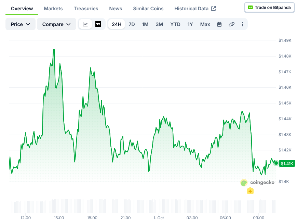Select the 1M time range
Viewport: 297px width, 222px height.
(145, 24)
